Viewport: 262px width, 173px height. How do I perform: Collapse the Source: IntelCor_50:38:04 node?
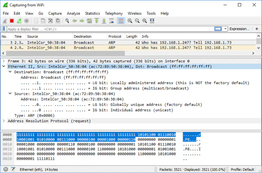point(10,94)
